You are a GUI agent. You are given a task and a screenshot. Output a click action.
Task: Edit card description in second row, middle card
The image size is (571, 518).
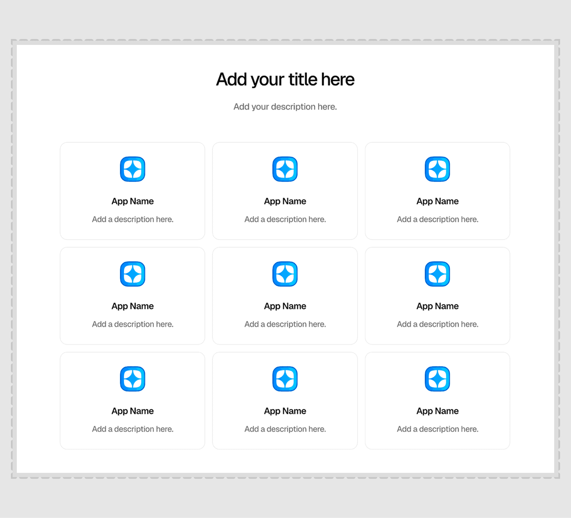click(x=285, y=324)
